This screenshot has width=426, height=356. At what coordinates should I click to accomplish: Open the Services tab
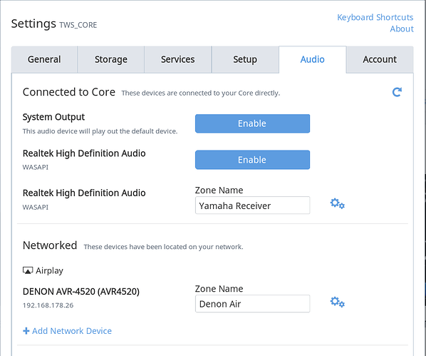(x=177, y=60)
